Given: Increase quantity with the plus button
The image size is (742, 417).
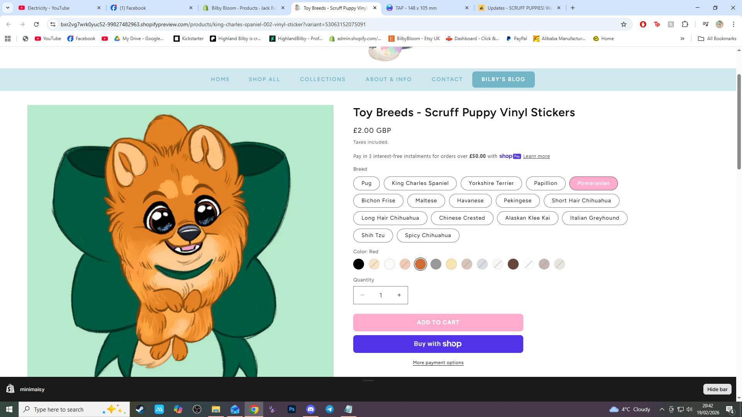Looking at the screenshot, I should pos(399,295).
